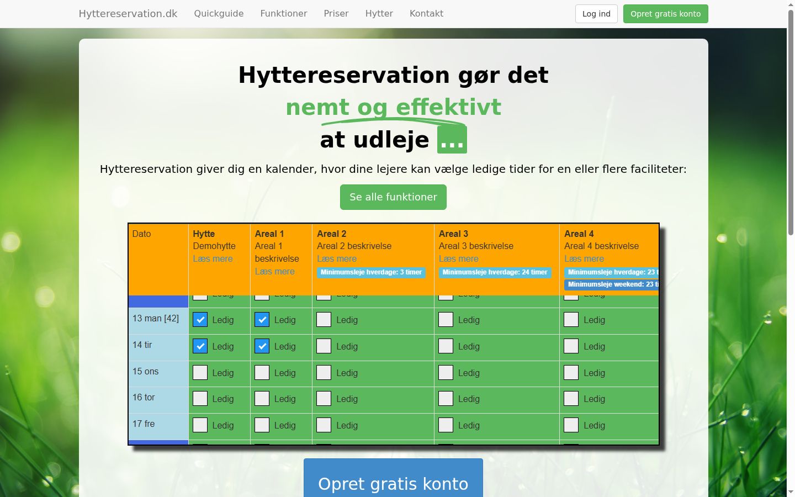Click the 14 tir date cell

point(158,347)
